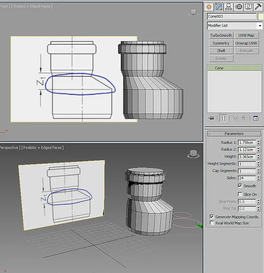Open Configure Modifier Sets icon
Image resolution: width=264 pixels, height=273 pixels.
click(x=256, y=118)
